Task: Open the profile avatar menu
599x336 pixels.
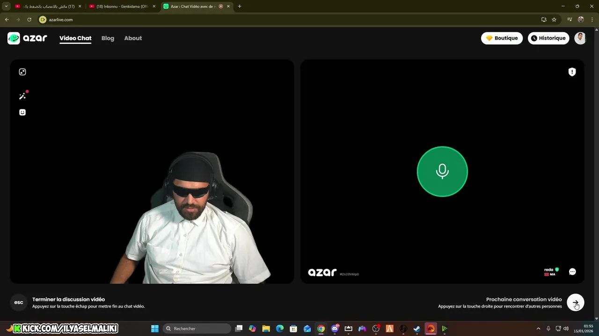Action: click(580, 38)
